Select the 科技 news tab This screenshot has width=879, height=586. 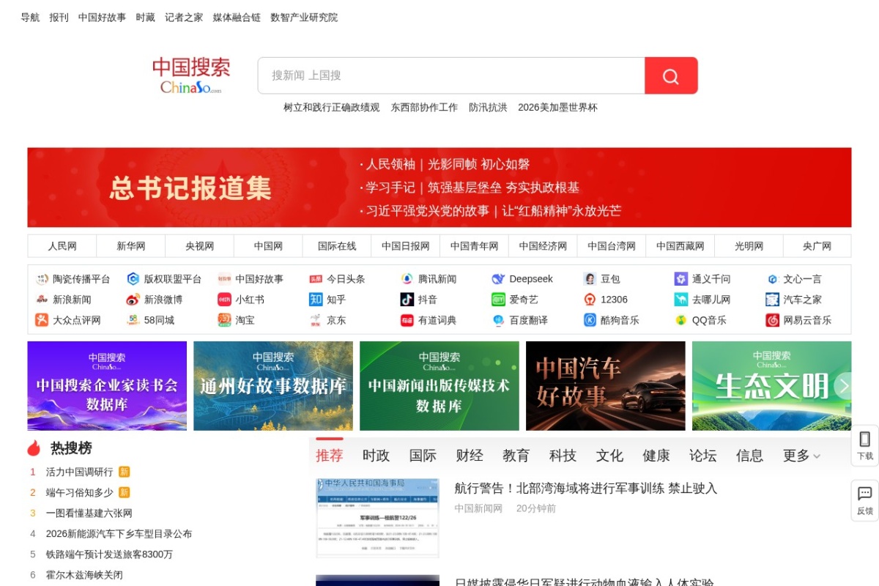(x=563, y=456)
